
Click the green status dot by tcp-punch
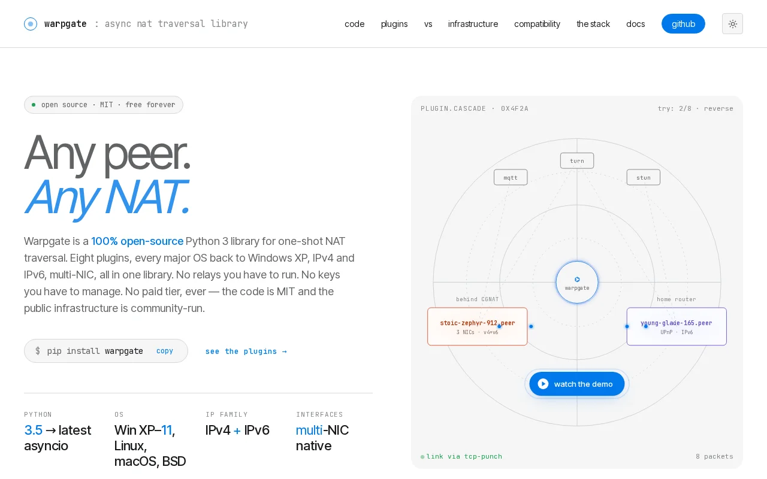(x=422, y=457)
